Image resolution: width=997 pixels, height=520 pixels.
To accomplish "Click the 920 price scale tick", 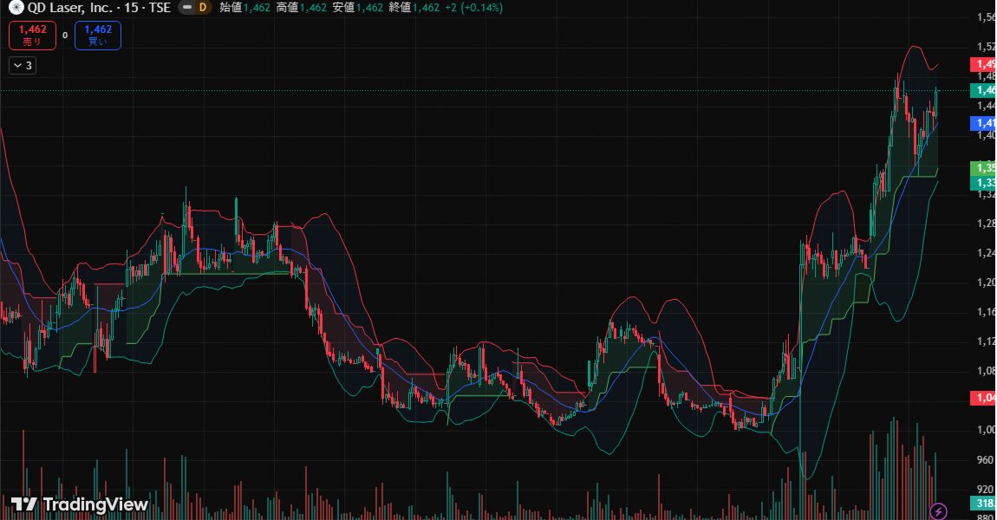I will 986,489.
